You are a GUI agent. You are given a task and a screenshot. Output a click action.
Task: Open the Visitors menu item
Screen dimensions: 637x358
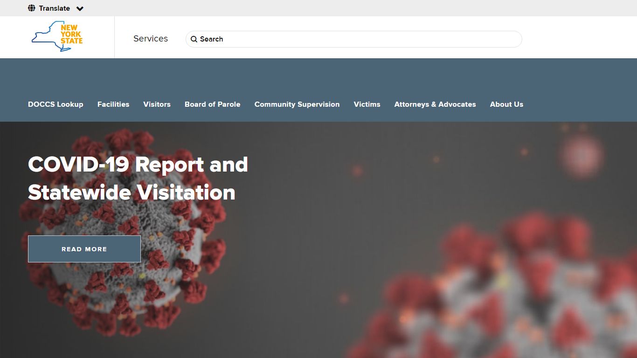(157, 104)
